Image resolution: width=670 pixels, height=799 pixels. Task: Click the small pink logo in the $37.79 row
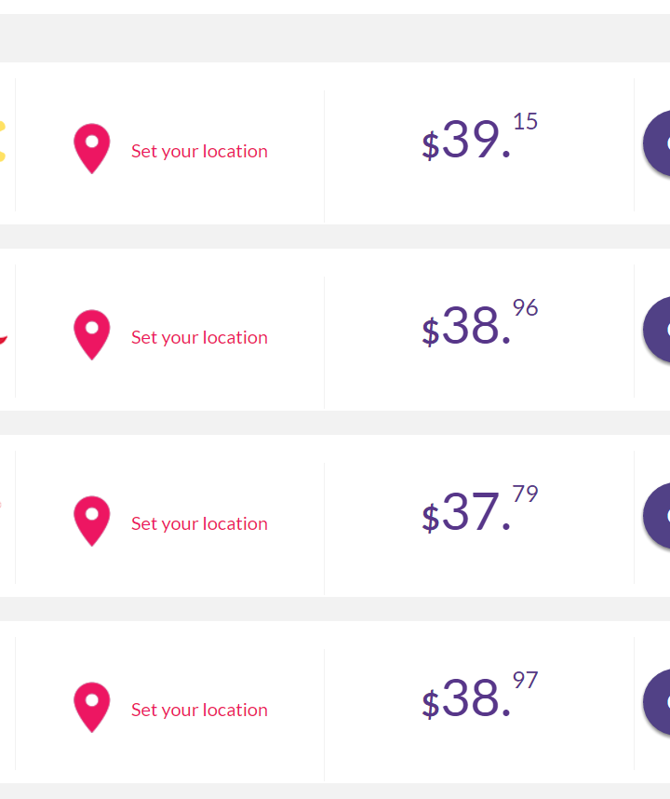point(1,505)
